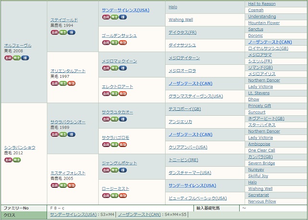This screenshot has width=308, height=220.
Task: Open green race badge under サクラバクシンオー
Action: click(63, 134)
